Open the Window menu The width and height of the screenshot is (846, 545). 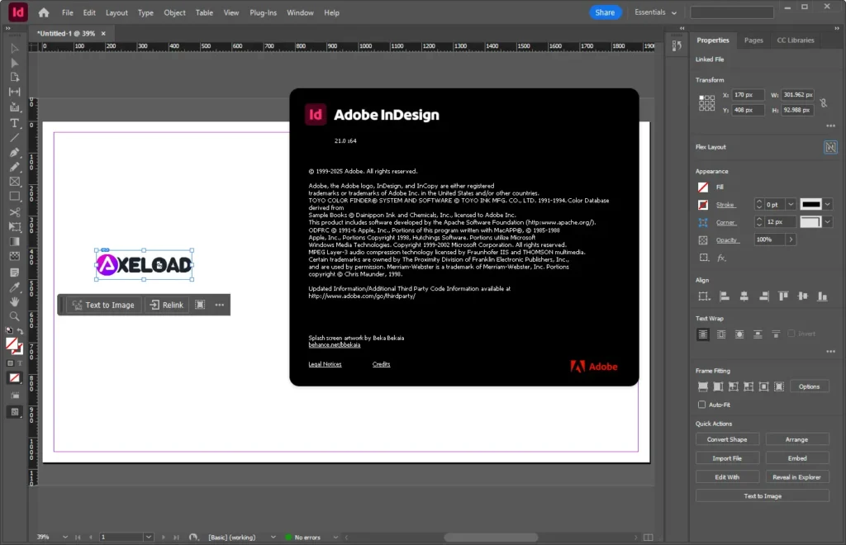point(300,12)
